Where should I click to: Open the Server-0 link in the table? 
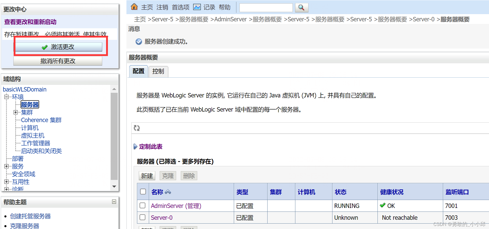[x=162, y=218]
